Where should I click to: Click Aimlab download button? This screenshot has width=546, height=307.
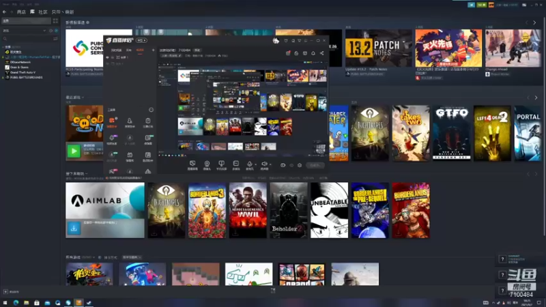click(x=74, y=229)
